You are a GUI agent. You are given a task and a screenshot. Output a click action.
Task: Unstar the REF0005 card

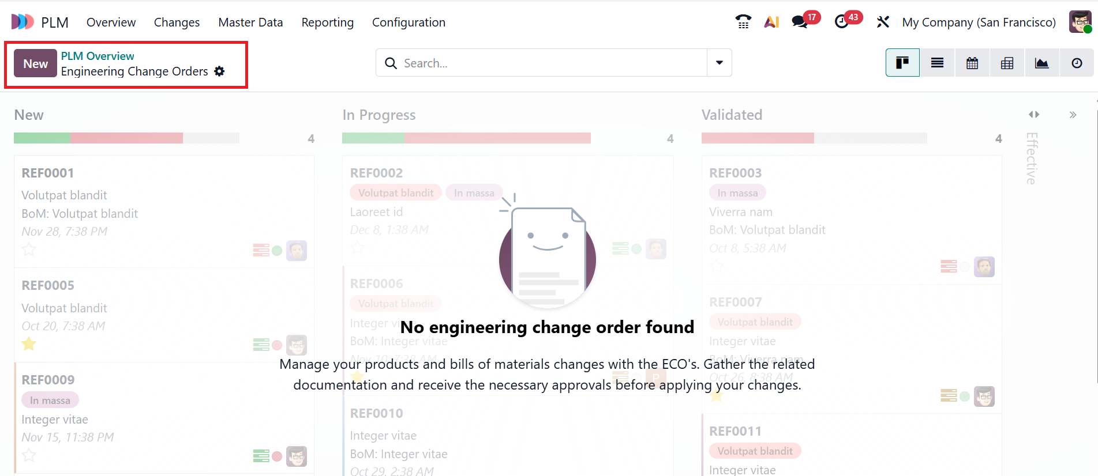pos(29,344)
